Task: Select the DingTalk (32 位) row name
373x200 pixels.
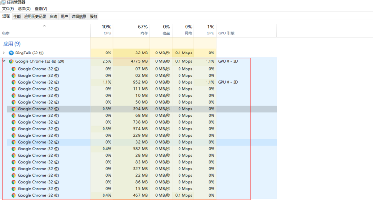Action: [29, 53]
